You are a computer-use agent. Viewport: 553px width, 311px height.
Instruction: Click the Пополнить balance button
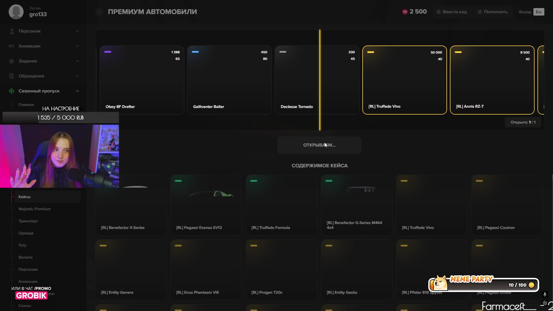[x=493, y=12]
